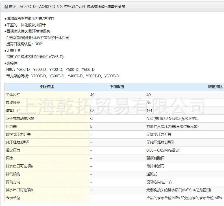Screen dimensions: 224x206
Task: Click the 追加直角型方形压力表/连接件 bullet
Action: 30,18
